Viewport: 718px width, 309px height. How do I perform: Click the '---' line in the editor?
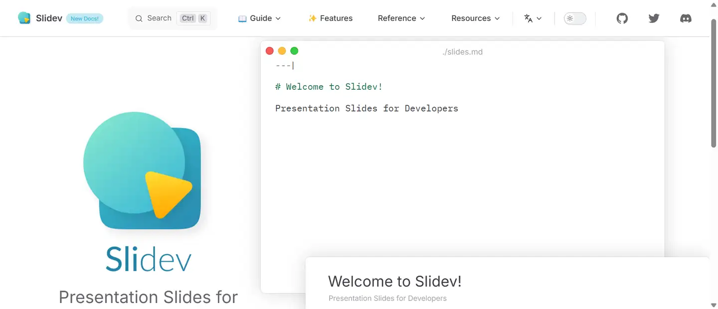click(283, 65)
